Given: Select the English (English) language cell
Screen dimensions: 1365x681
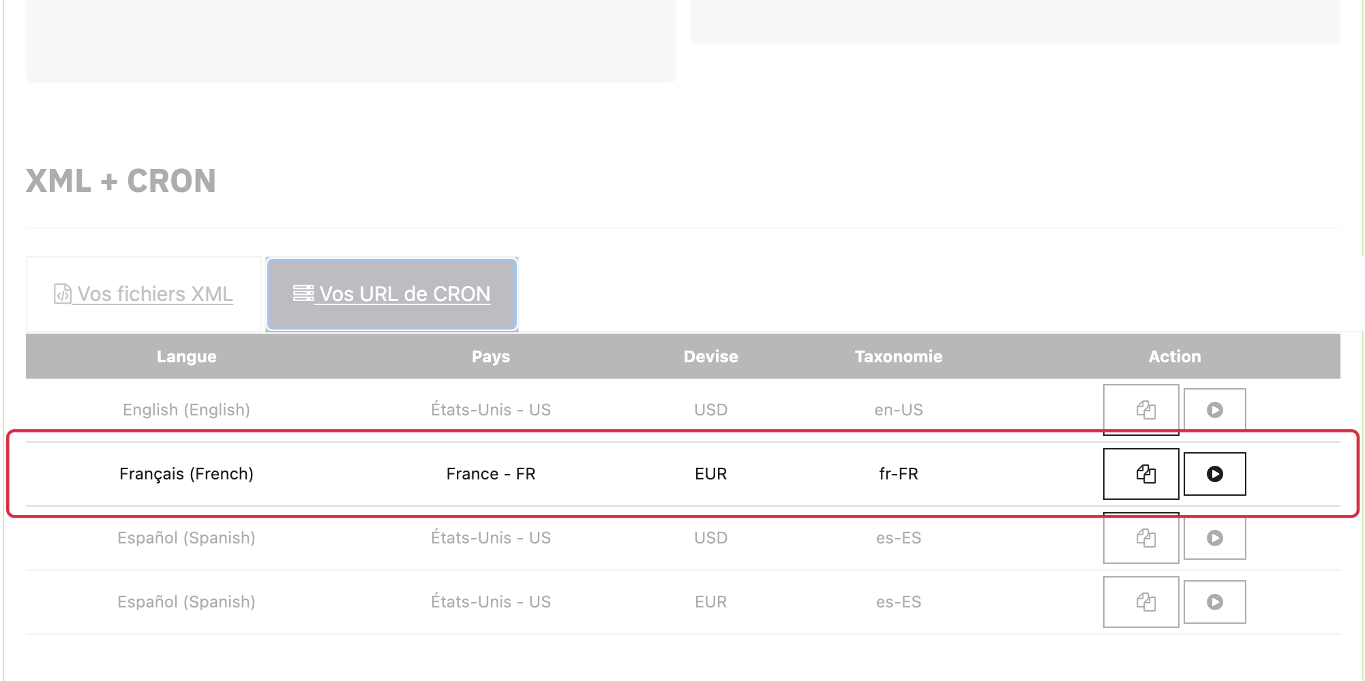Looking at the screenshot, I should pos(187,410).
